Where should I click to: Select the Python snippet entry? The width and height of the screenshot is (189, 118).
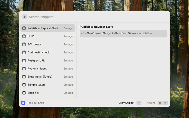(48, 68)
